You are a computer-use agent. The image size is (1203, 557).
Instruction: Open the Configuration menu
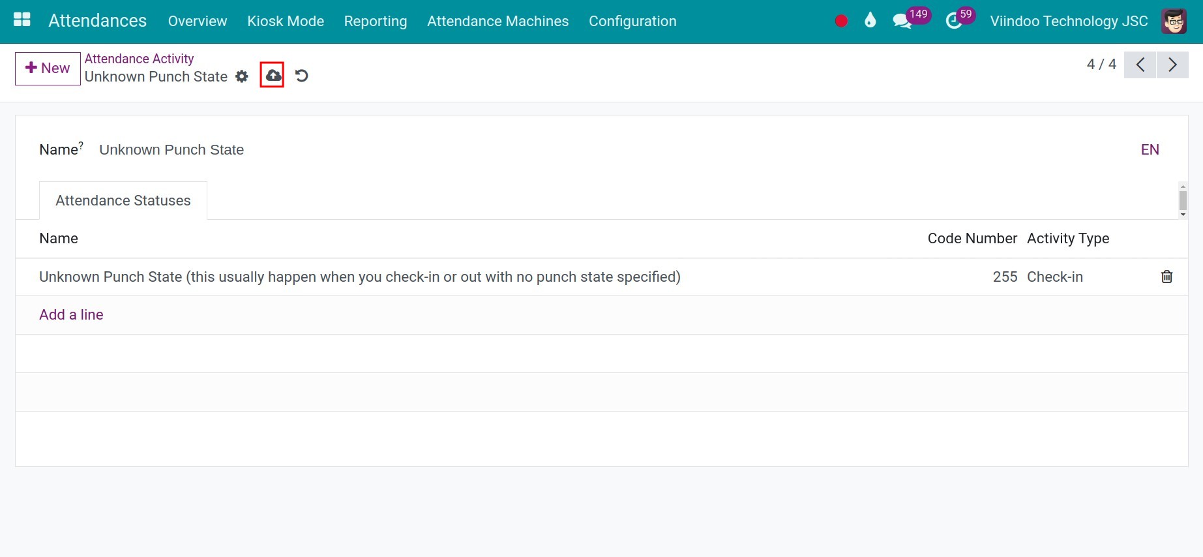(632, 21)
